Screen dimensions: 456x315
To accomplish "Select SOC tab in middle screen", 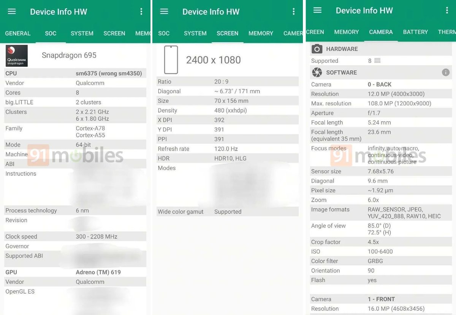I will pyautogui.click(x=164, y=33).
